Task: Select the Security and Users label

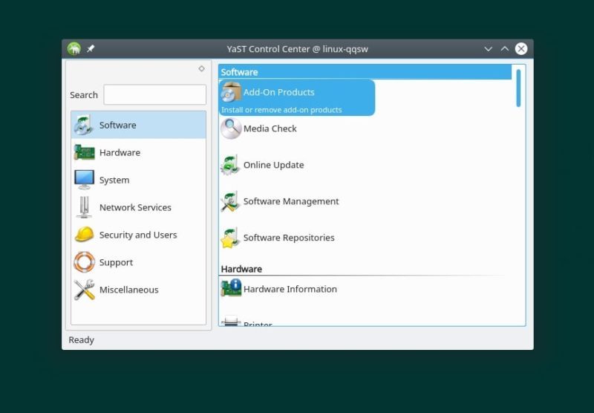Action: click(138, 235)
